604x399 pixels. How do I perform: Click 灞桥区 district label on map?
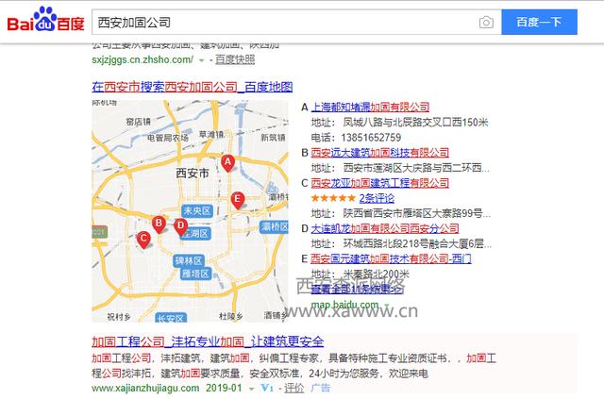pyautogui.click(x=275, y=226)
